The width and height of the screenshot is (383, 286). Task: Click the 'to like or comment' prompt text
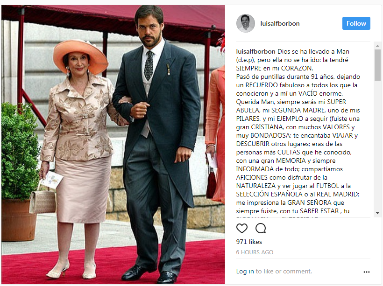pyautogui.click(x=284, y=271)
